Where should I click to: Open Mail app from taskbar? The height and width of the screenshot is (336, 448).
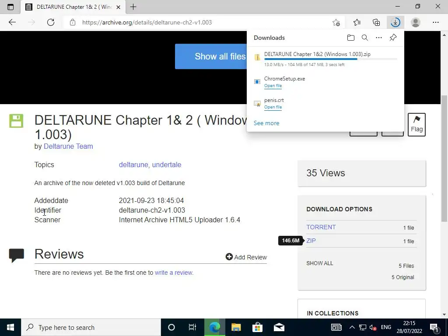coord(279,327)
